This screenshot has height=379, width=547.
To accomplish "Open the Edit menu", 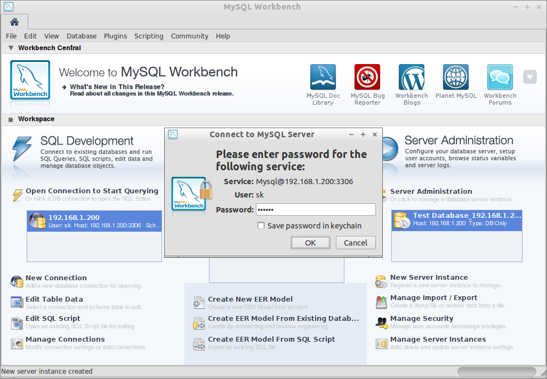I will point(30,36).
